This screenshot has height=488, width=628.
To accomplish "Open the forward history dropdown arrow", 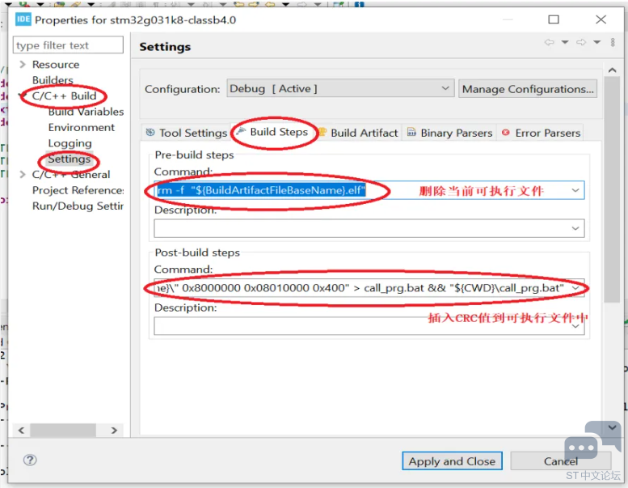I will tap(596, 42).
